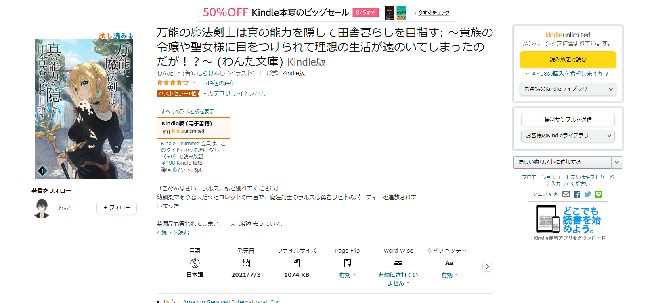Share the book via LINE icon
Image resolution: width=660 pixels, height=303 pixels.
click(x=598, y=194)
